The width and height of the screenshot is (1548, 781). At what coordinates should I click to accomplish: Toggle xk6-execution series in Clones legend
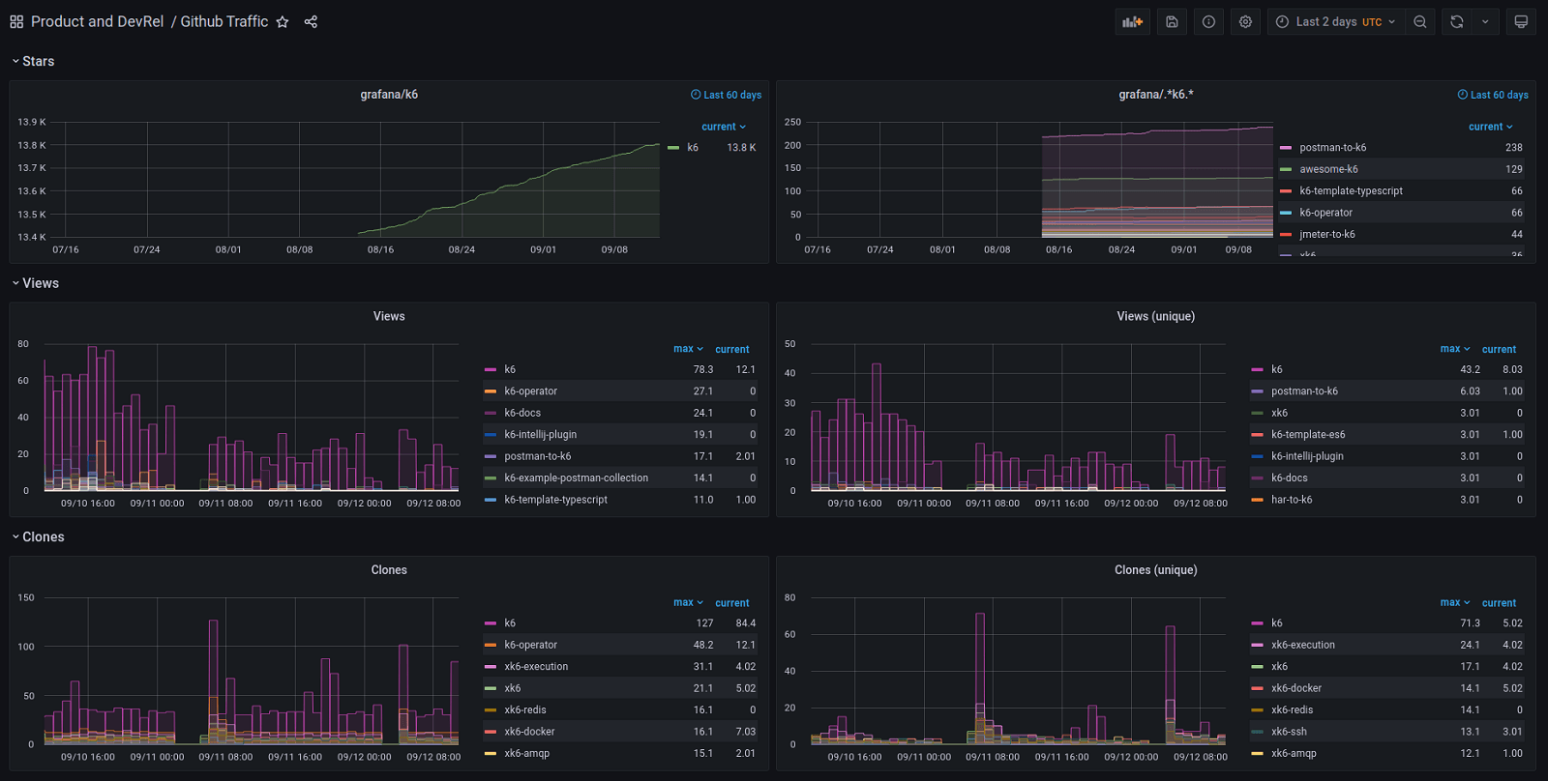pyautogui.click(x=536, y=667)
